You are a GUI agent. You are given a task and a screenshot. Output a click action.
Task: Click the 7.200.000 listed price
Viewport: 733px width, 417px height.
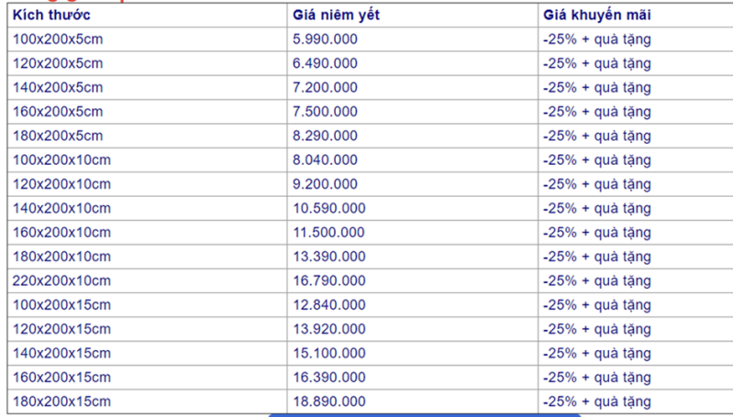pos(326,88)
